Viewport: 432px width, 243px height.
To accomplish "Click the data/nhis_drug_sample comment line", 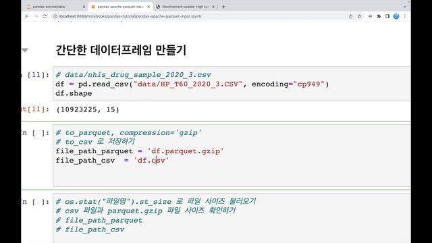I will point(134,75).
